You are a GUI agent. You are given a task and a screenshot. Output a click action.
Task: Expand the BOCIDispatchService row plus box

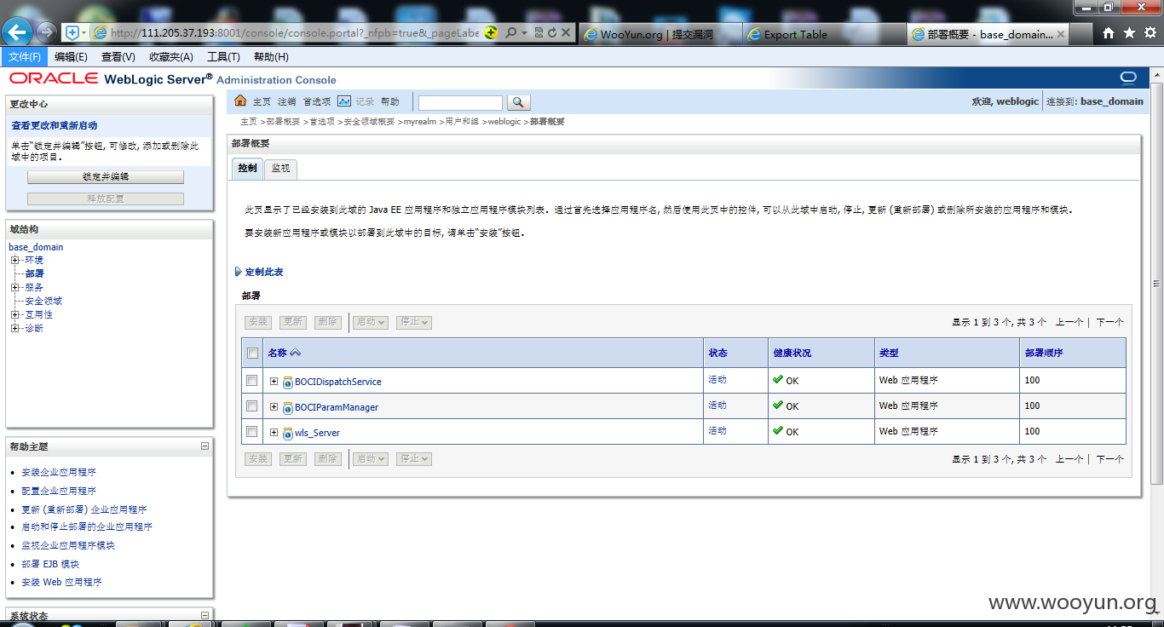click(x=274, y=381)
